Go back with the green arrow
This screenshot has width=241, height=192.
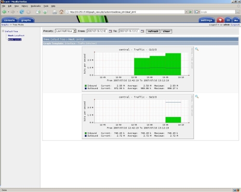pos(4,12)
